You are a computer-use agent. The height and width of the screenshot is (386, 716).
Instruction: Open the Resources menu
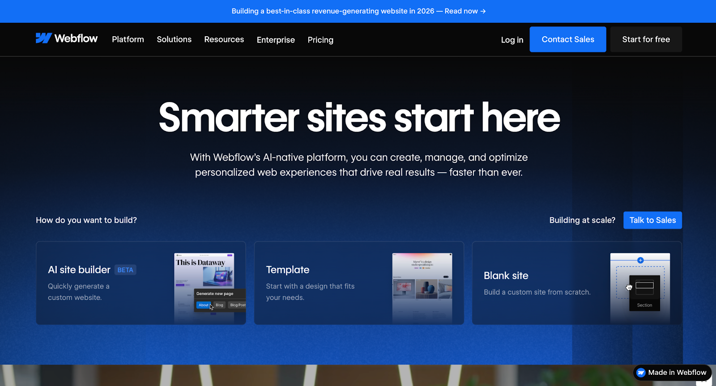coord(224,39)
